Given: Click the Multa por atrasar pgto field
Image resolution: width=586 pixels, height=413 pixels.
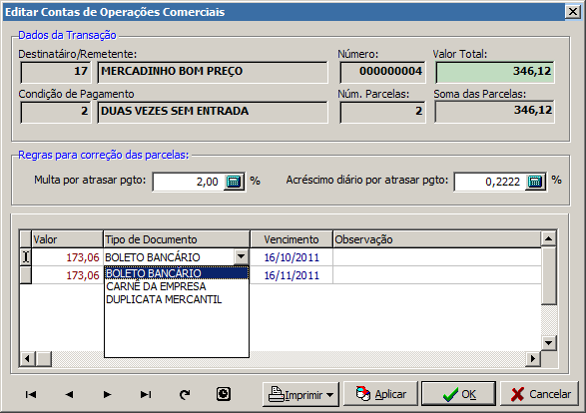Looking at the screenshot, I should point(189,182).
